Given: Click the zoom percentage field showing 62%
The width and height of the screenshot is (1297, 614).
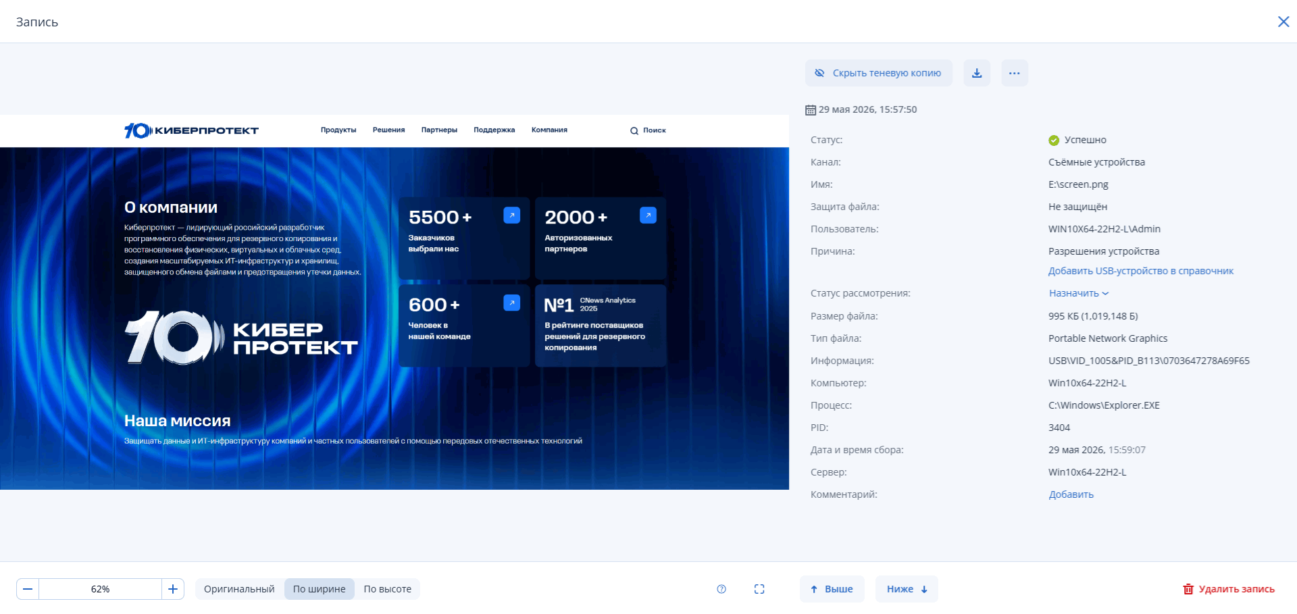Looking at the screenshot, I should [x=100, y=589].
